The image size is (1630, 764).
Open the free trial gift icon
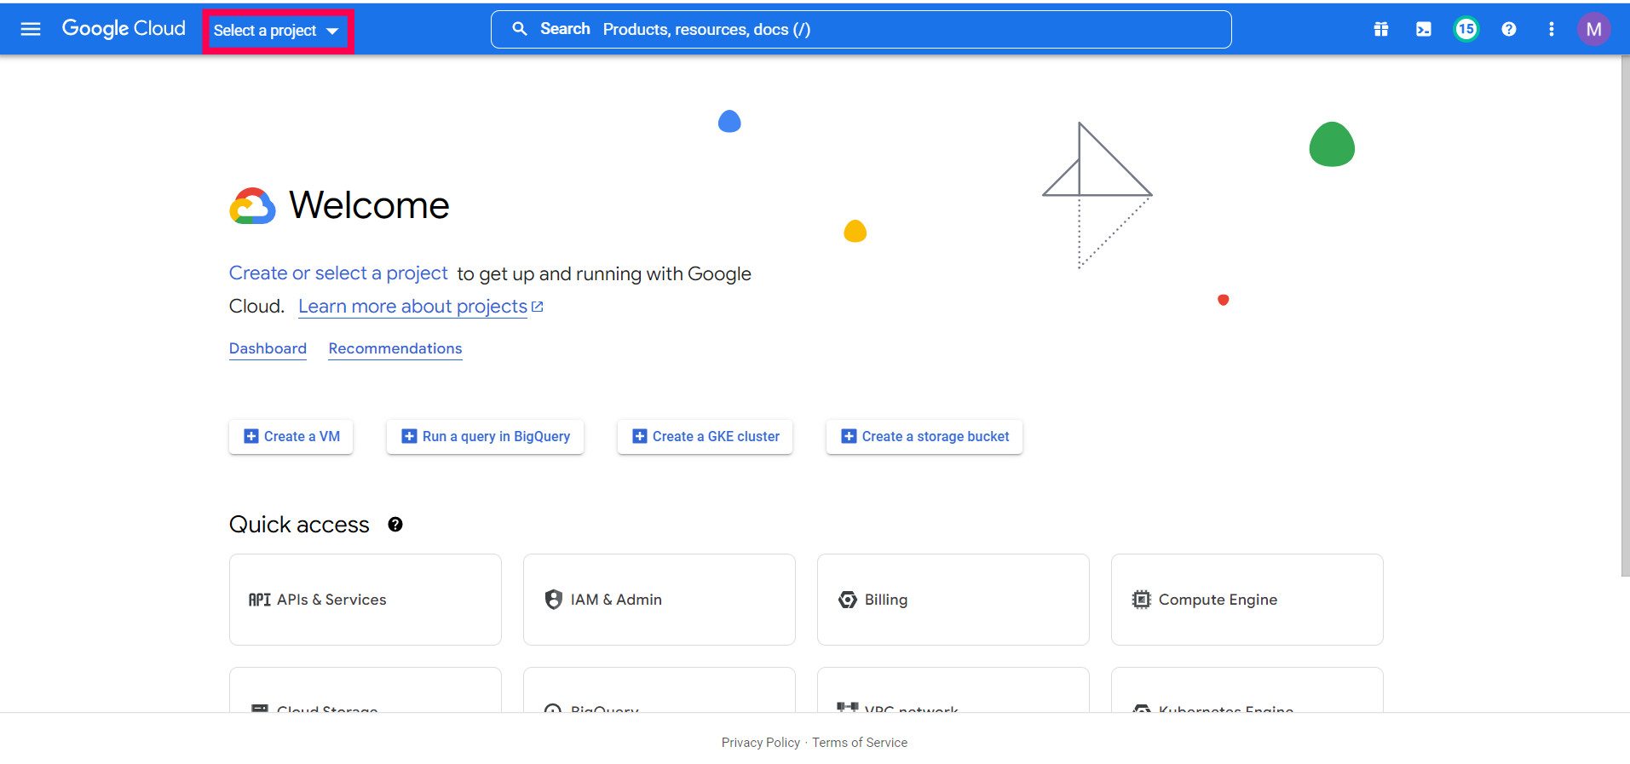(x=1381, y=29)
